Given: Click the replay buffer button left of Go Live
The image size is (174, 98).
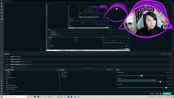Looking at the screenshot, I should click(x=160, y=94).
